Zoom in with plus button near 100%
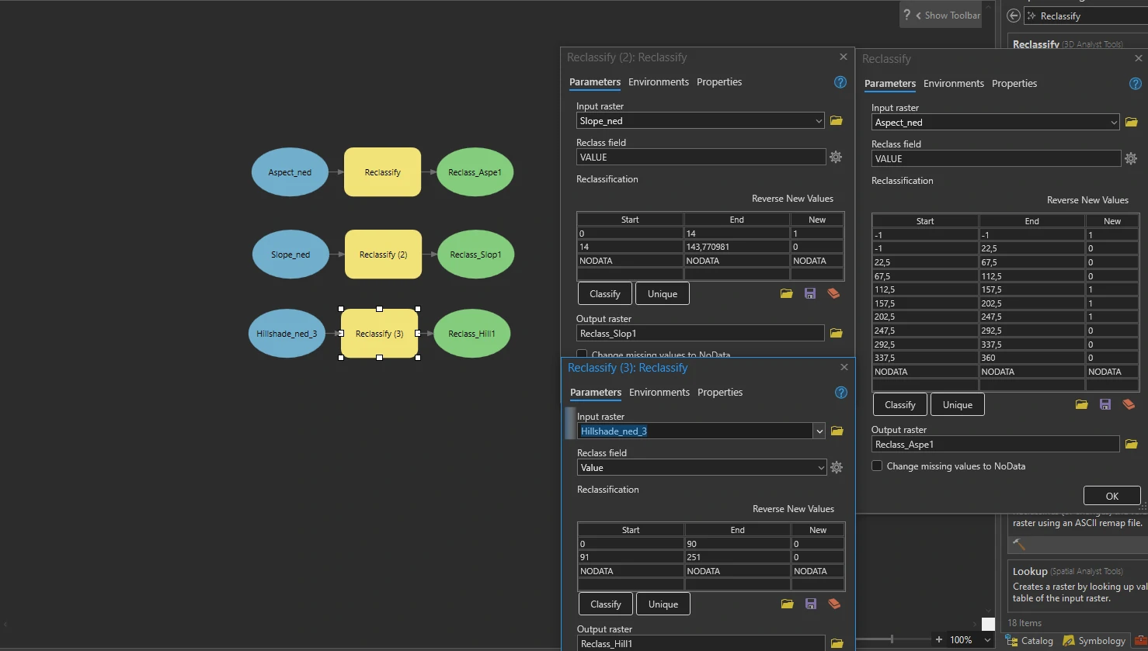1148x651 pixels. [939, 639]
